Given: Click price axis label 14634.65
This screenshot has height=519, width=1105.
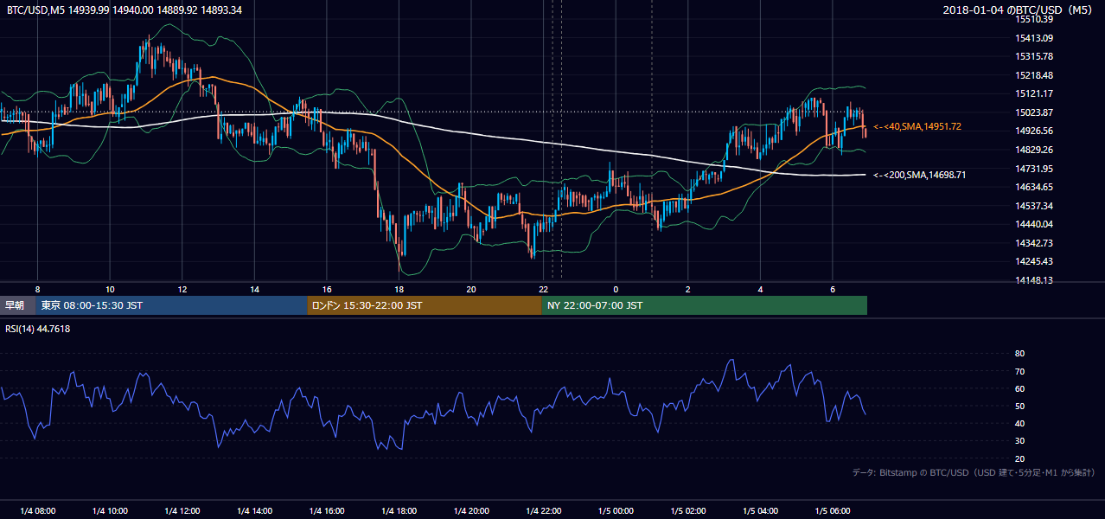Looking at the screenshot, I should click(1034, 187).
